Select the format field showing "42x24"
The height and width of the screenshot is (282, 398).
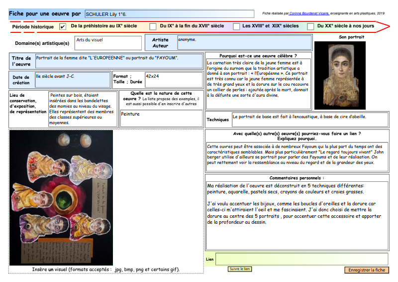[174, 79]
